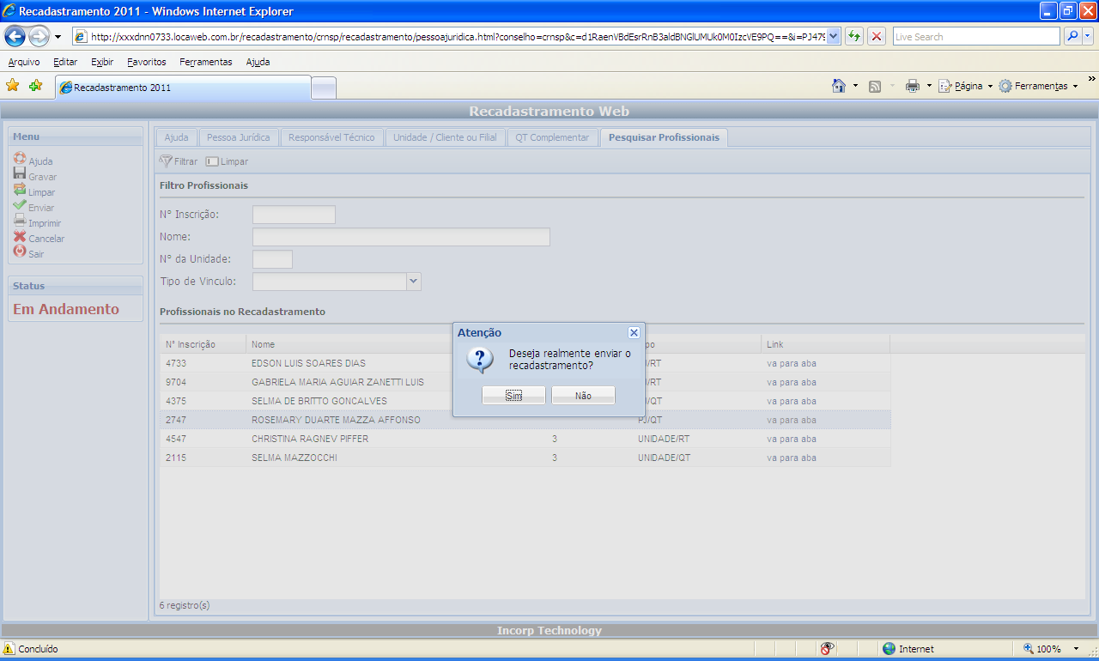Viewport: 1099px width, 661px height.
Task: Close the Atenção dialog with its X
Action: click(634, 332)
